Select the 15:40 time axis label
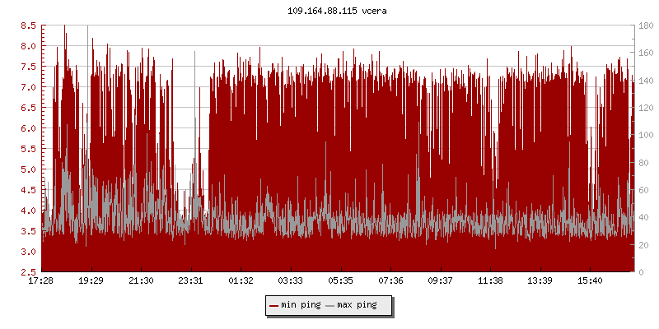Screen dimensions: 659x329 pos(589,280)
